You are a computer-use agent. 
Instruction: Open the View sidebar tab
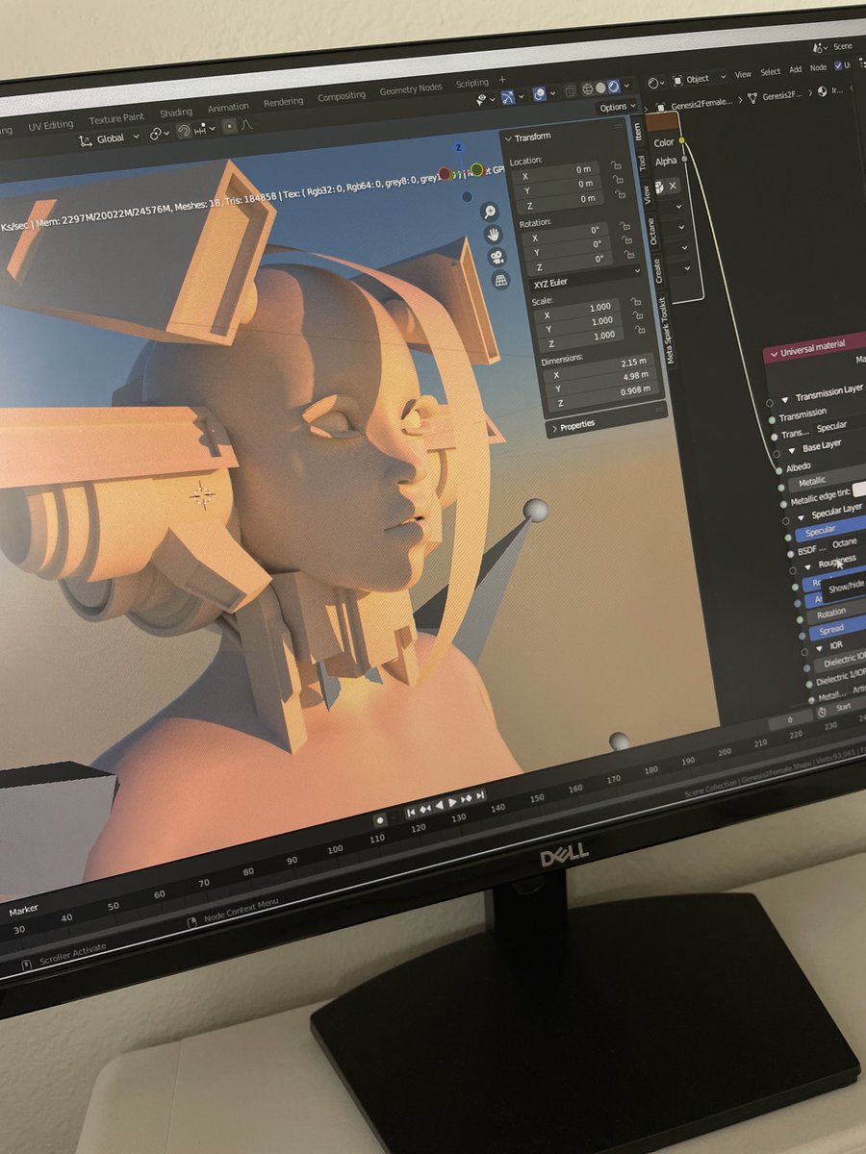point(648,193)
